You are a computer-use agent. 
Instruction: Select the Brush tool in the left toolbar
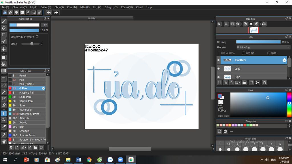click(3, 21)
